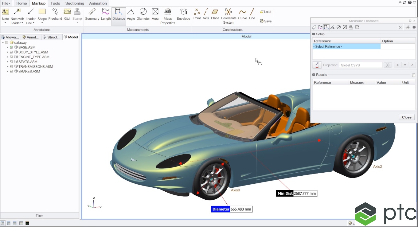418x227 pixels.
Task: Select the Curve construction tool
Action: click(242, 14)
